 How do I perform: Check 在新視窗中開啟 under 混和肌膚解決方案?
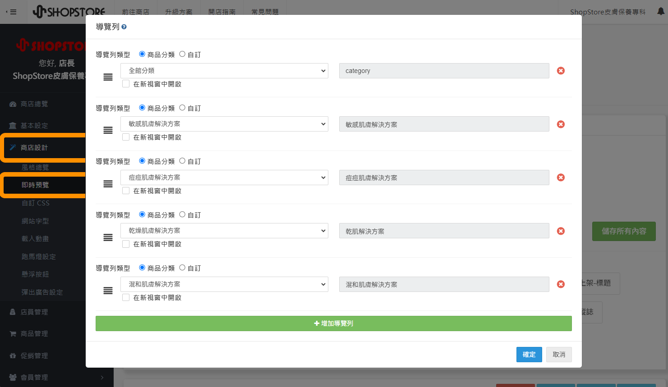pos(126,297)
